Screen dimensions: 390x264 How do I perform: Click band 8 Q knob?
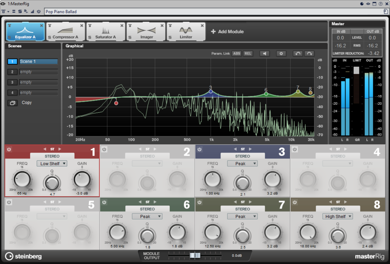pos(338,236)
